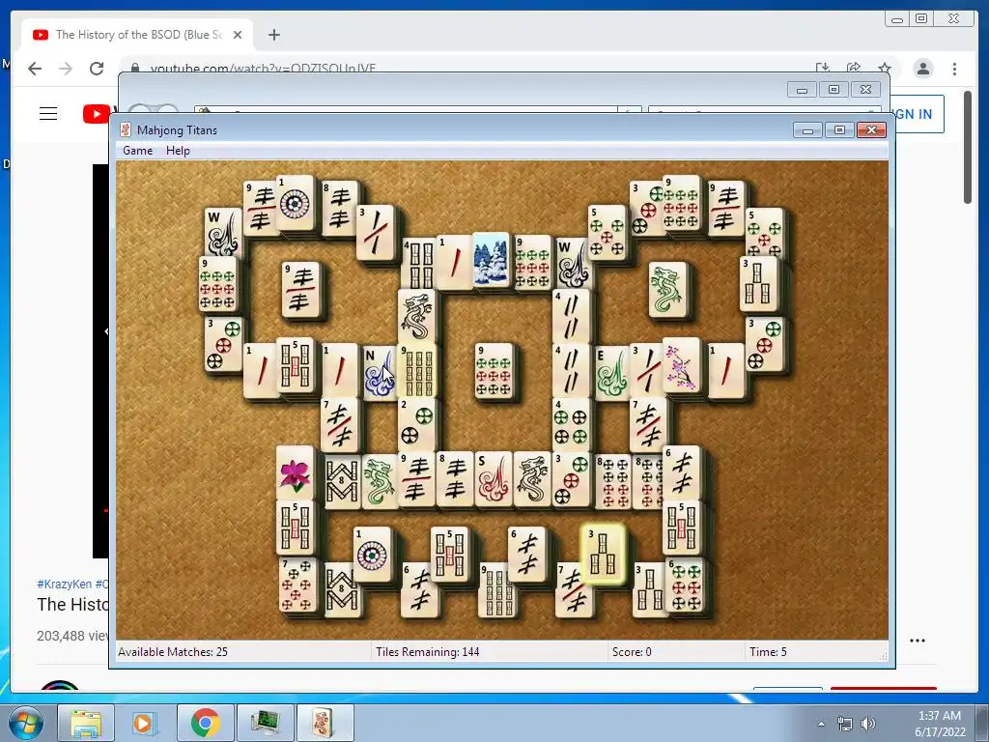Select the West wind tile near top center

pos(573,263)
